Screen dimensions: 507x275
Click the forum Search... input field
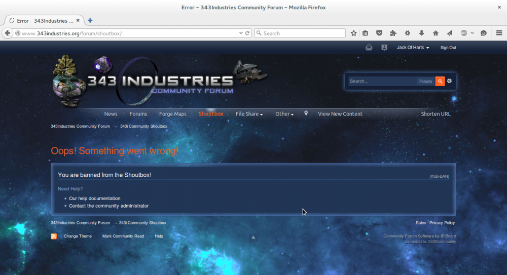tap(382, 81)
